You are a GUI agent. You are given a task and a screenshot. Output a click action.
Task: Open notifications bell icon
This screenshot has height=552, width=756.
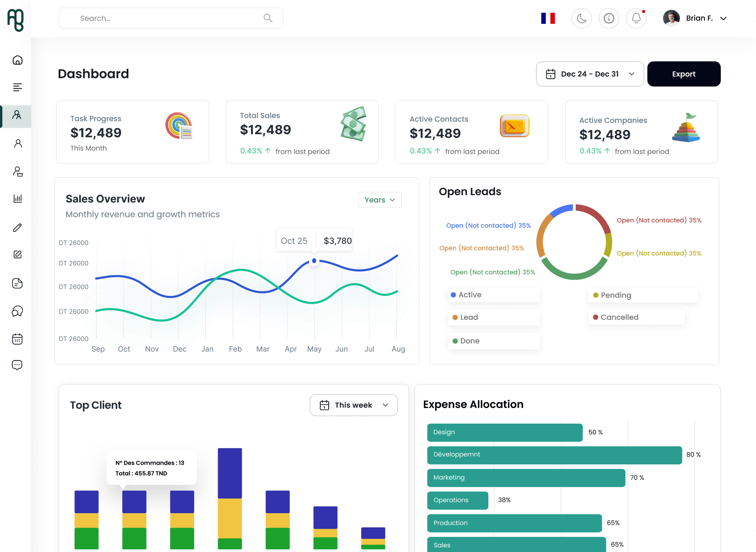pyautogui.click(x=636, y=18)
